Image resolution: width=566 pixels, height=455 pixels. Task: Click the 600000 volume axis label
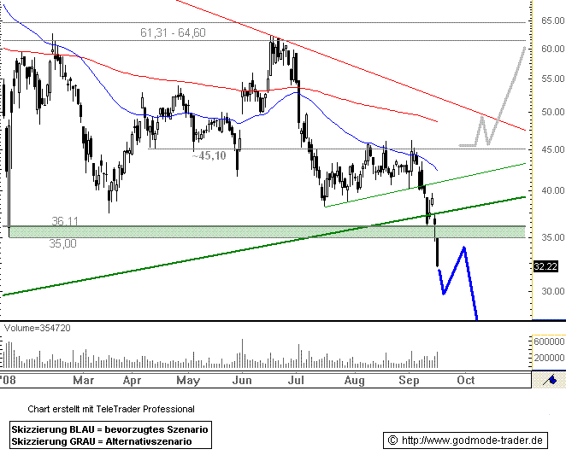click(x=549, y=341)
